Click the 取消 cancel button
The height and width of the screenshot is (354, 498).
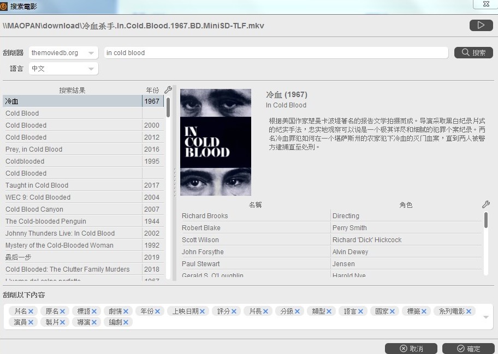[411, 349]
